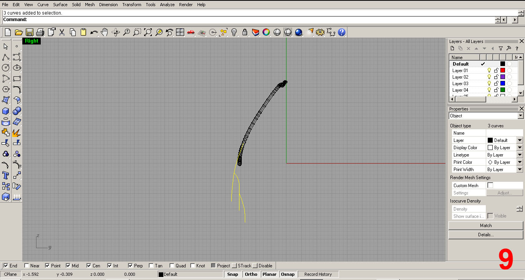The width and height of the screenshot is (525, 280).
Task: Click the blue color swatch of Layer 03
Action: [x=502, y=84]
